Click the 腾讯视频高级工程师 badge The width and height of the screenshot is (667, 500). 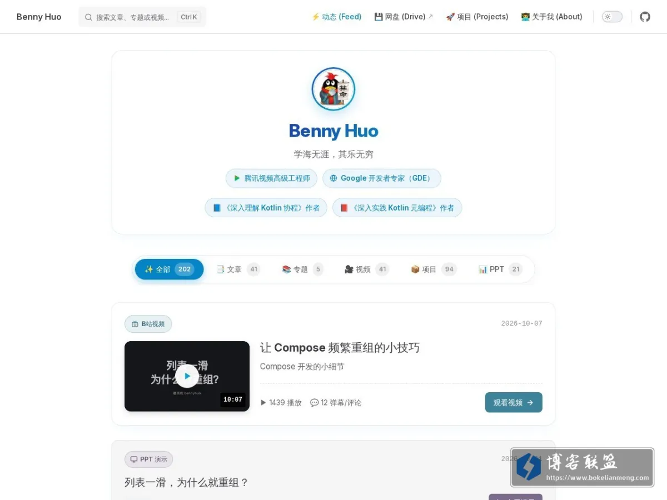pyautogui.click(x=271, y=178)
